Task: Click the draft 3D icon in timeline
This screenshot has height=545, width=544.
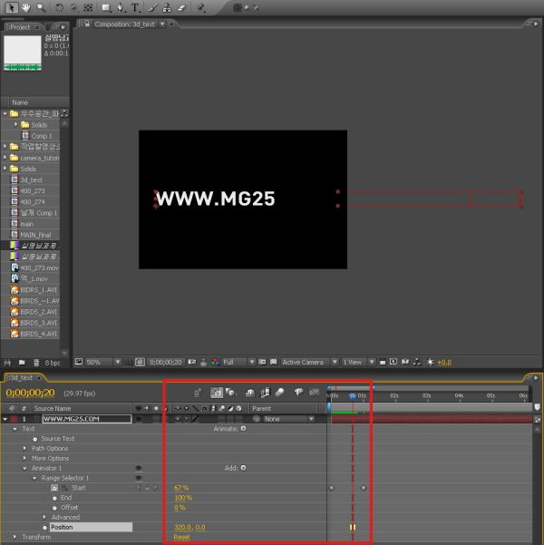Action: point(229,393)
